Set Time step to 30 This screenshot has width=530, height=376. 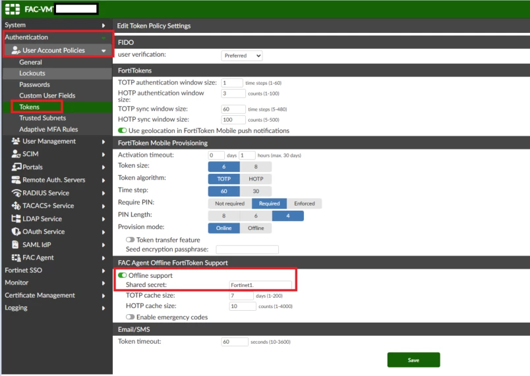(x=256, y=191)
